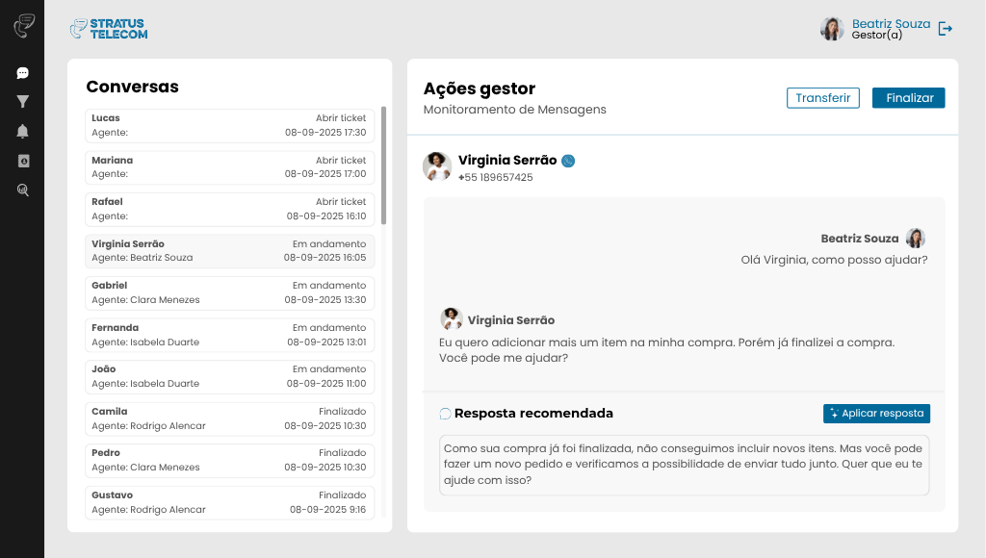The height and width of the screenshot is (558, 986).
Task: Click Beatriz Souza's profile avatar in header
Action: tap(832, 29)
